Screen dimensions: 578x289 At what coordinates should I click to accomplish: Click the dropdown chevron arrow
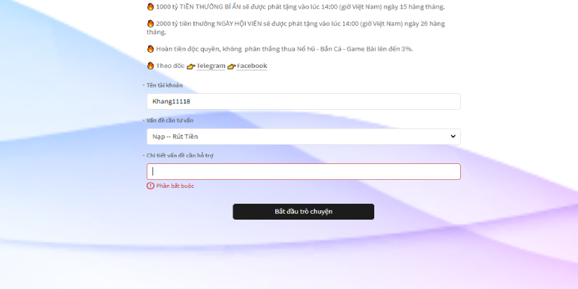point(453,137)
